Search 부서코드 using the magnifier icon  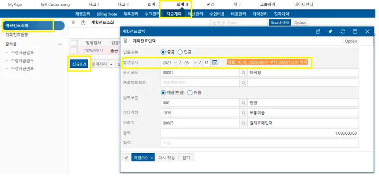(244, 73)
